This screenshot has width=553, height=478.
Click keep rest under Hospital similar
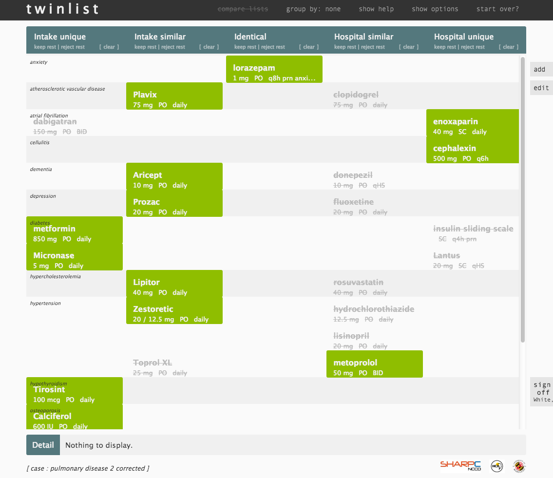[345, 47]
